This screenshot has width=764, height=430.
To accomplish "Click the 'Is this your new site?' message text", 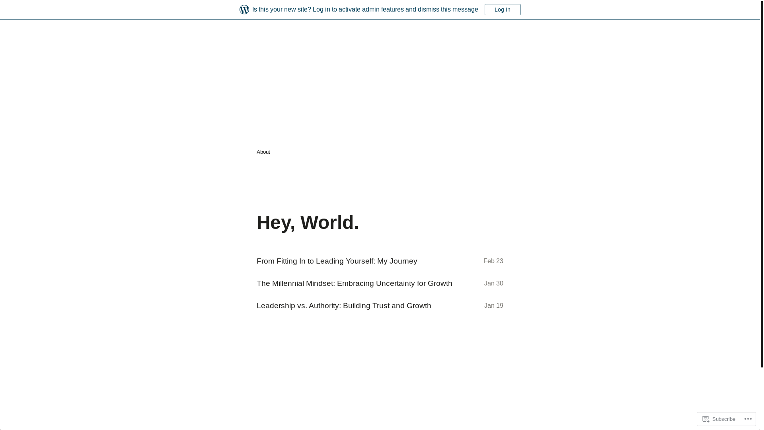I will pyautogui.click(x=365, y=10).
